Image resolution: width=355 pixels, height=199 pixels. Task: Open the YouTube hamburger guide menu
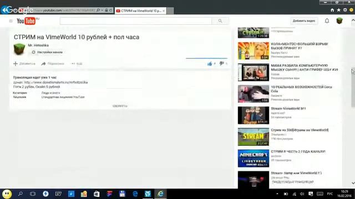pyautogui.click(x=11, y=21)
